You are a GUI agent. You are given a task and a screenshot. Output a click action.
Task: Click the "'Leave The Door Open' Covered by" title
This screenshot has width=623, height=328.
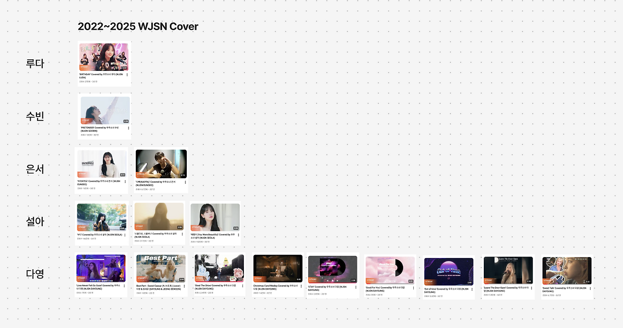[x=500, y=288]
